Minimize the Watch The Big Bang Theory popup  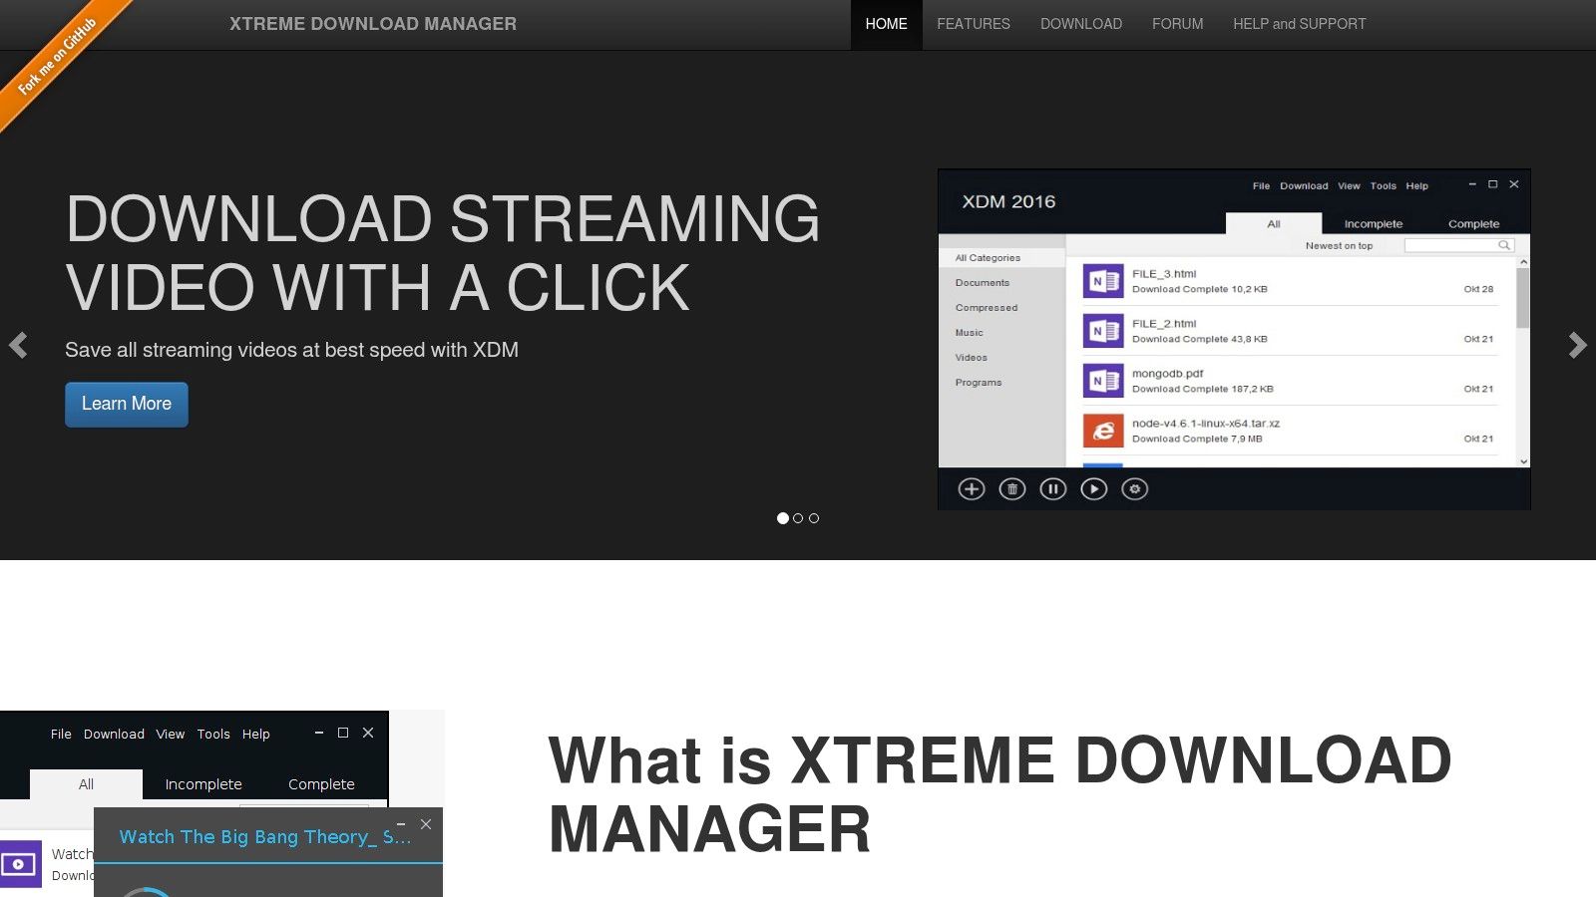401,824
